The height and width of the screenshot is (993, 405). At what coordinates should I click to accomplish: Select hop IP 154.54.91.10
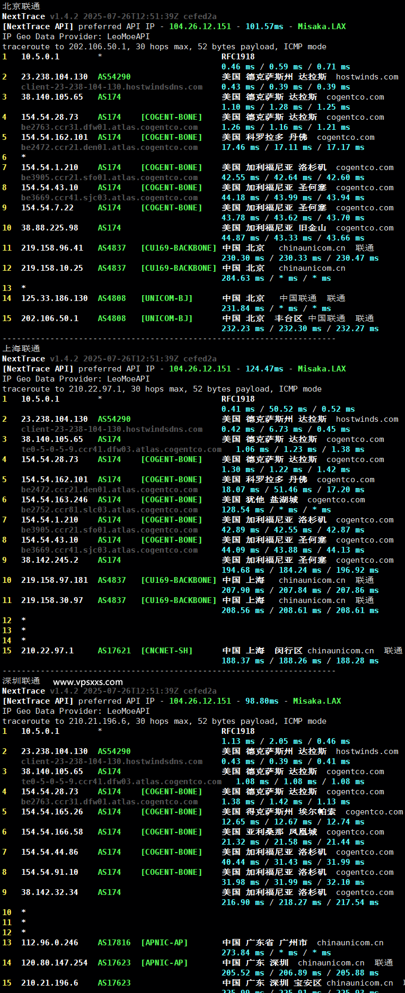(x=50, y=872)
